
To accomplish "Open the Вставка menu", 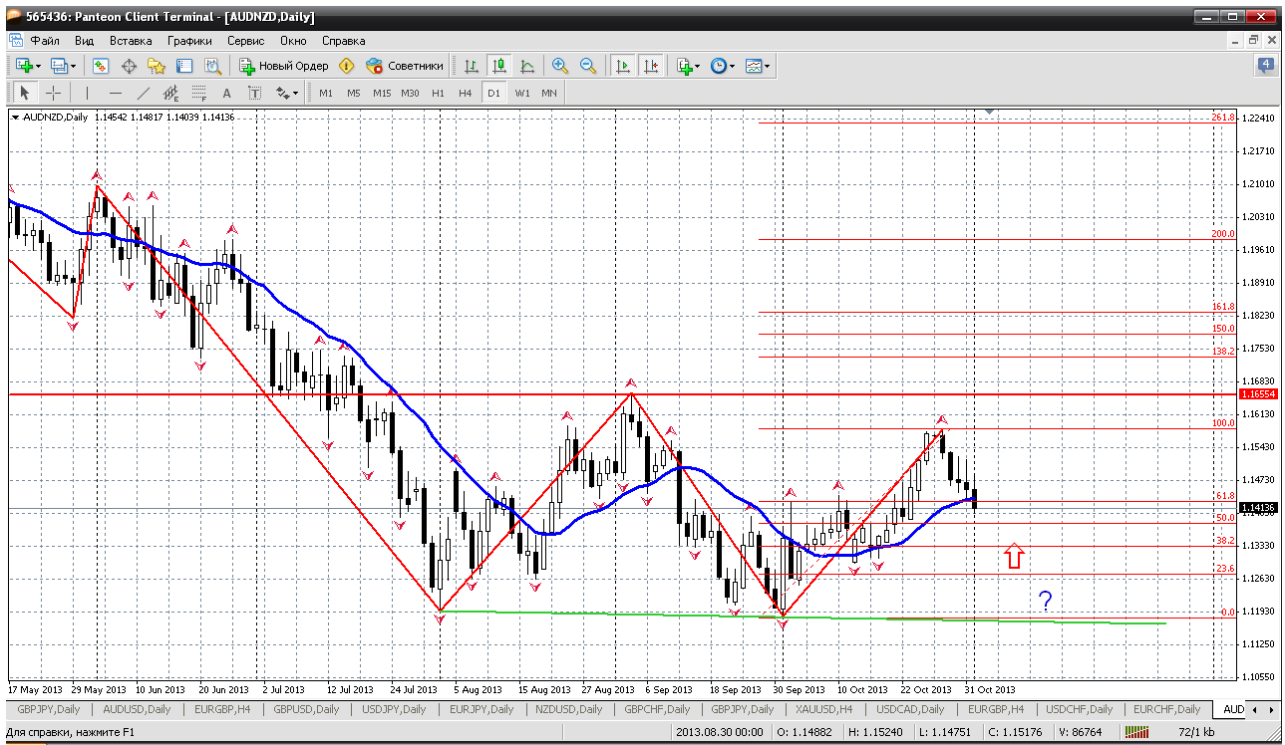I will (x=131, y=41).
